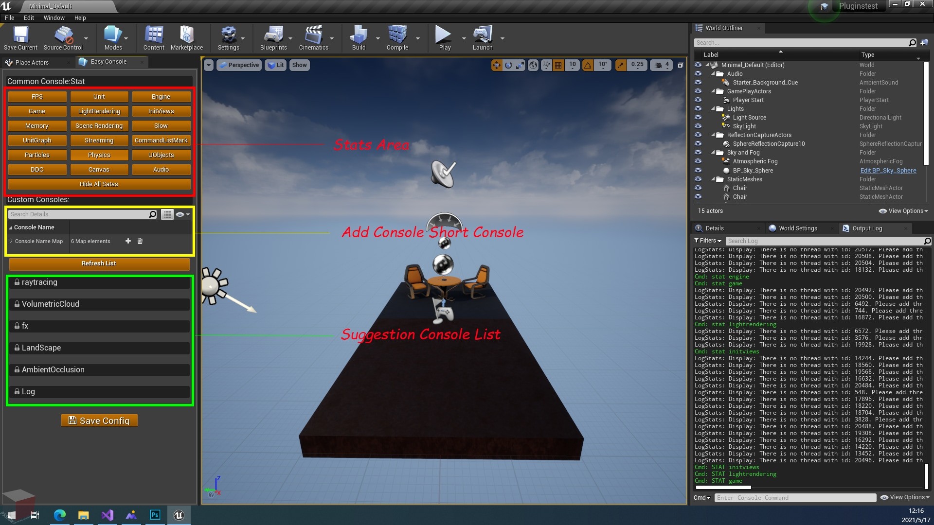This screenshot has height=525, width=934.
Task: Select the scale gizmo mode
Action: [520, 65]
